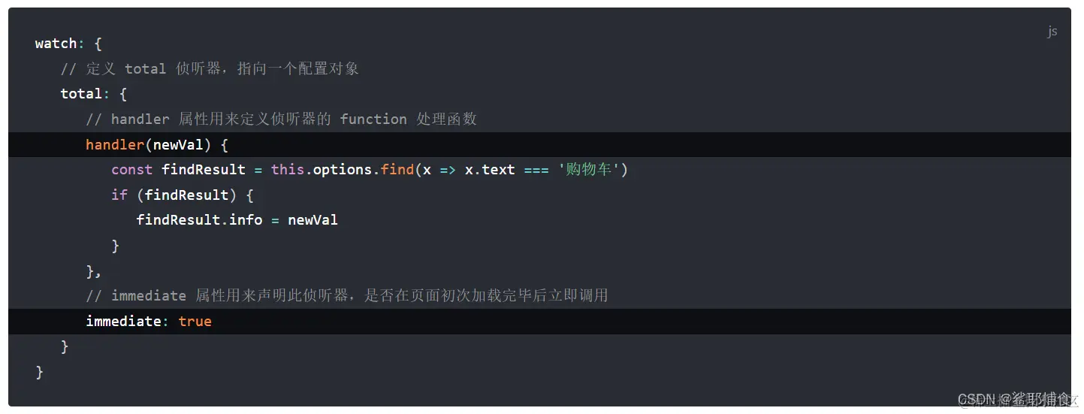Click the 'watch' keyword on first line
This screenshot has height=414, width=1084.
point(56,44)
